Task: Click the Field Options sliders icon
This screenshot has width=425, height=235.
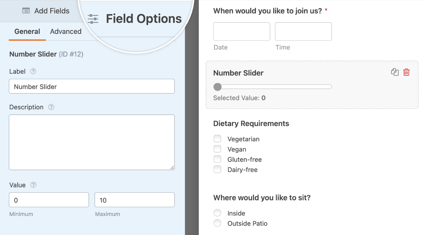Action: (93, 19)
